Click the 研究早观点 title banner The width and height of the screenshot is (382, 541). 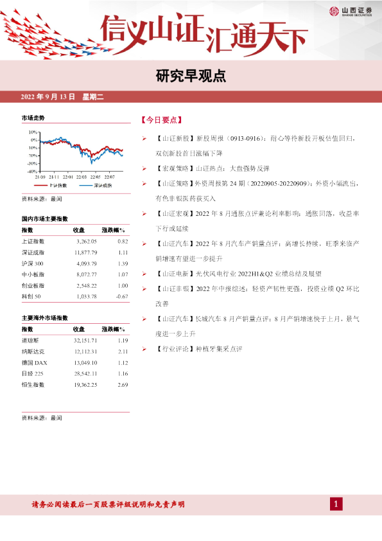[x=191, y=76]
